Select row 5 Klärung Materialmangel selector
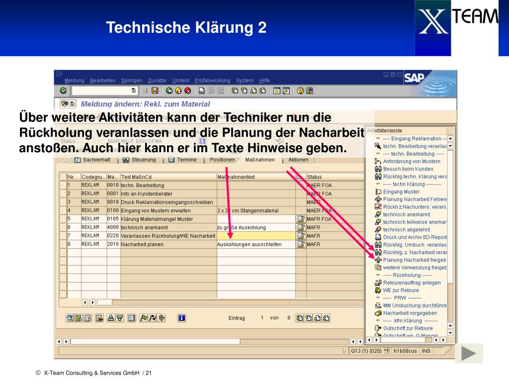The width and height of the screenshot is (509, 382). (63, 219)
